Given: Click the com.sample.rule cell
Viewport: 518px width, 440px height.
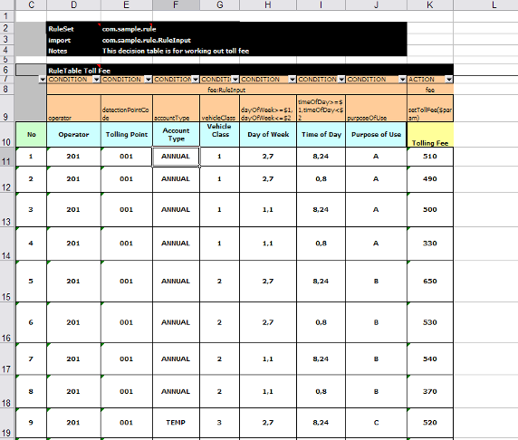Looking at the screenshot, I should click(129, 29).
